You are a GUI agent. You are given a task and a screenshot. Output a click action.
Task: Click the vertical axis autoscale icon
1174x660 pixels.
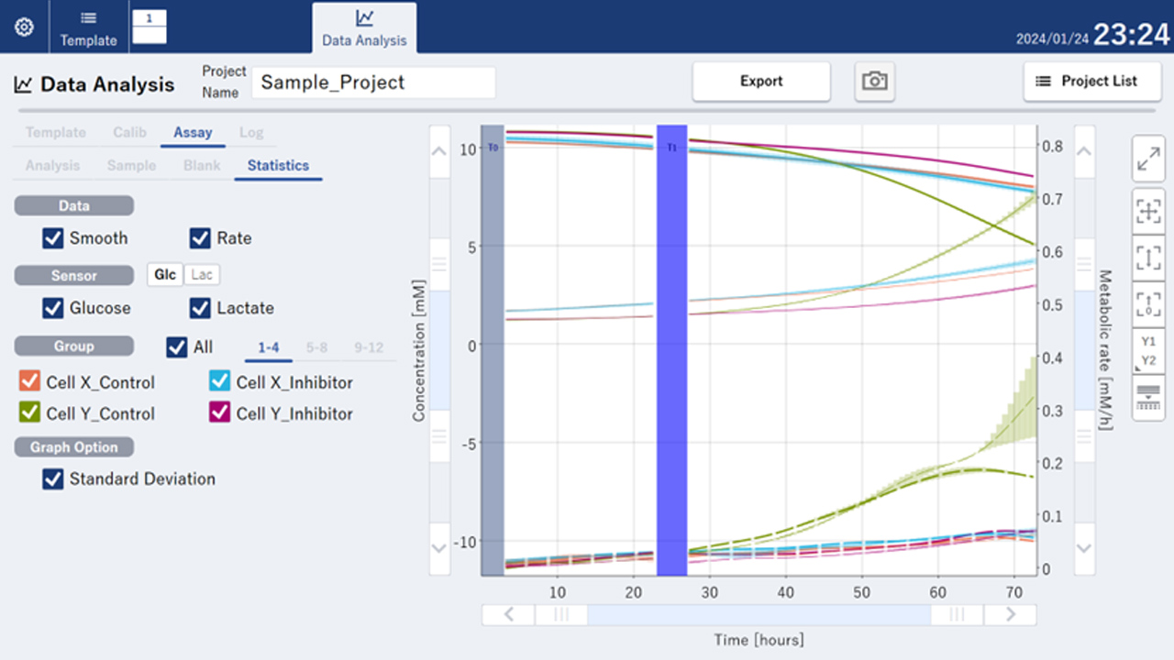[x=1148, y=258]
